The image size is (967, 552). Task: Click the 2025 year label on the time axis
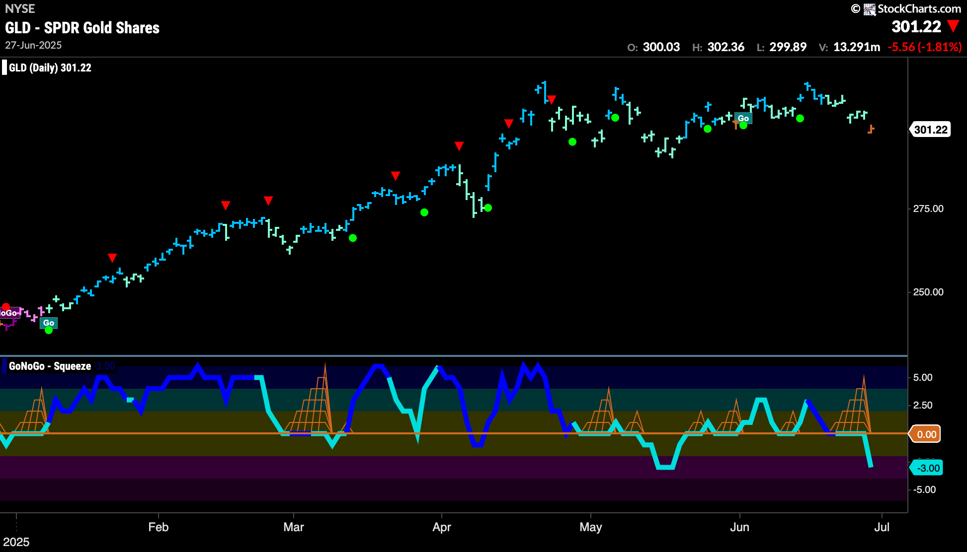tap(16, 542)
